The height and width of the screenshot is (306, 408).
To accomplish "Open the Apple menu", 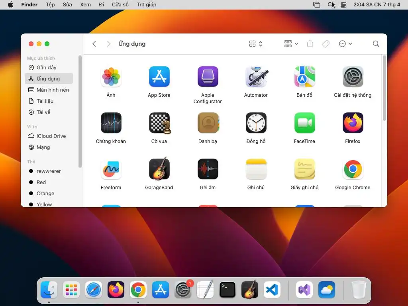I will tap(10, 4).
